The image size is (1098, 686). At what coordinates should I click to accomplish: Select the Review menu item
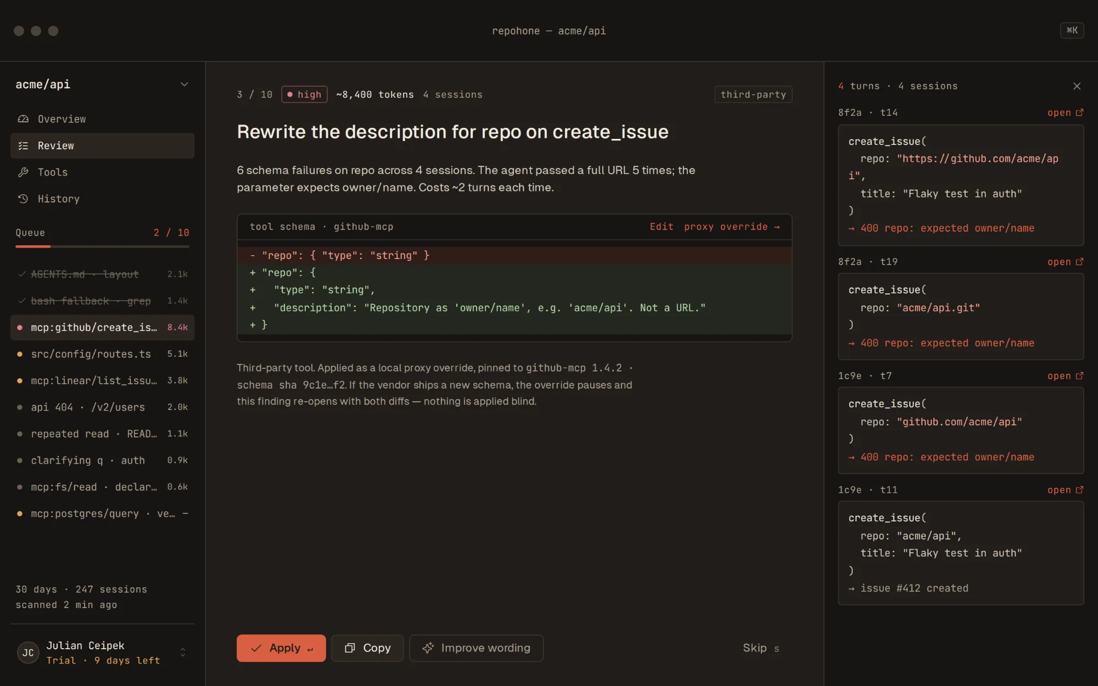(x=102, y=145)
